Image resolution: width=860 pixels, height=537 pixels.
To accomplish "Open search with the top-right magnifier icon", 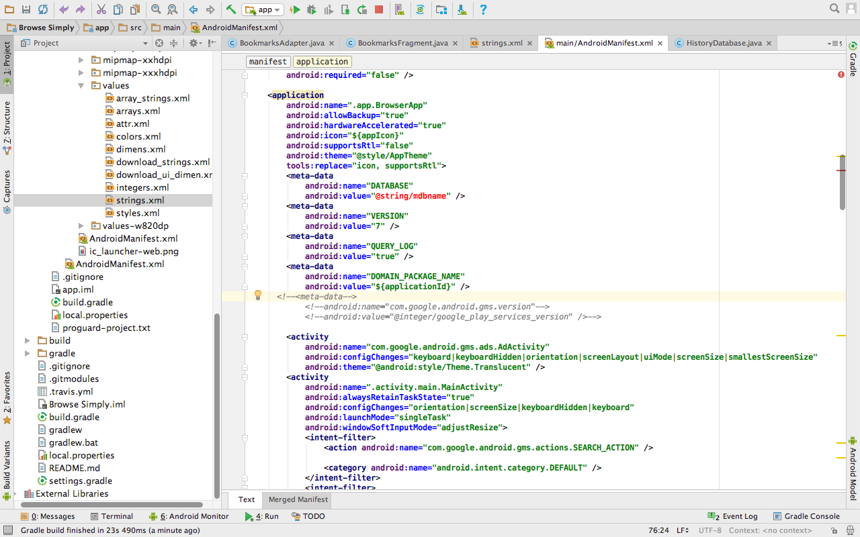I will coord(834,9).
